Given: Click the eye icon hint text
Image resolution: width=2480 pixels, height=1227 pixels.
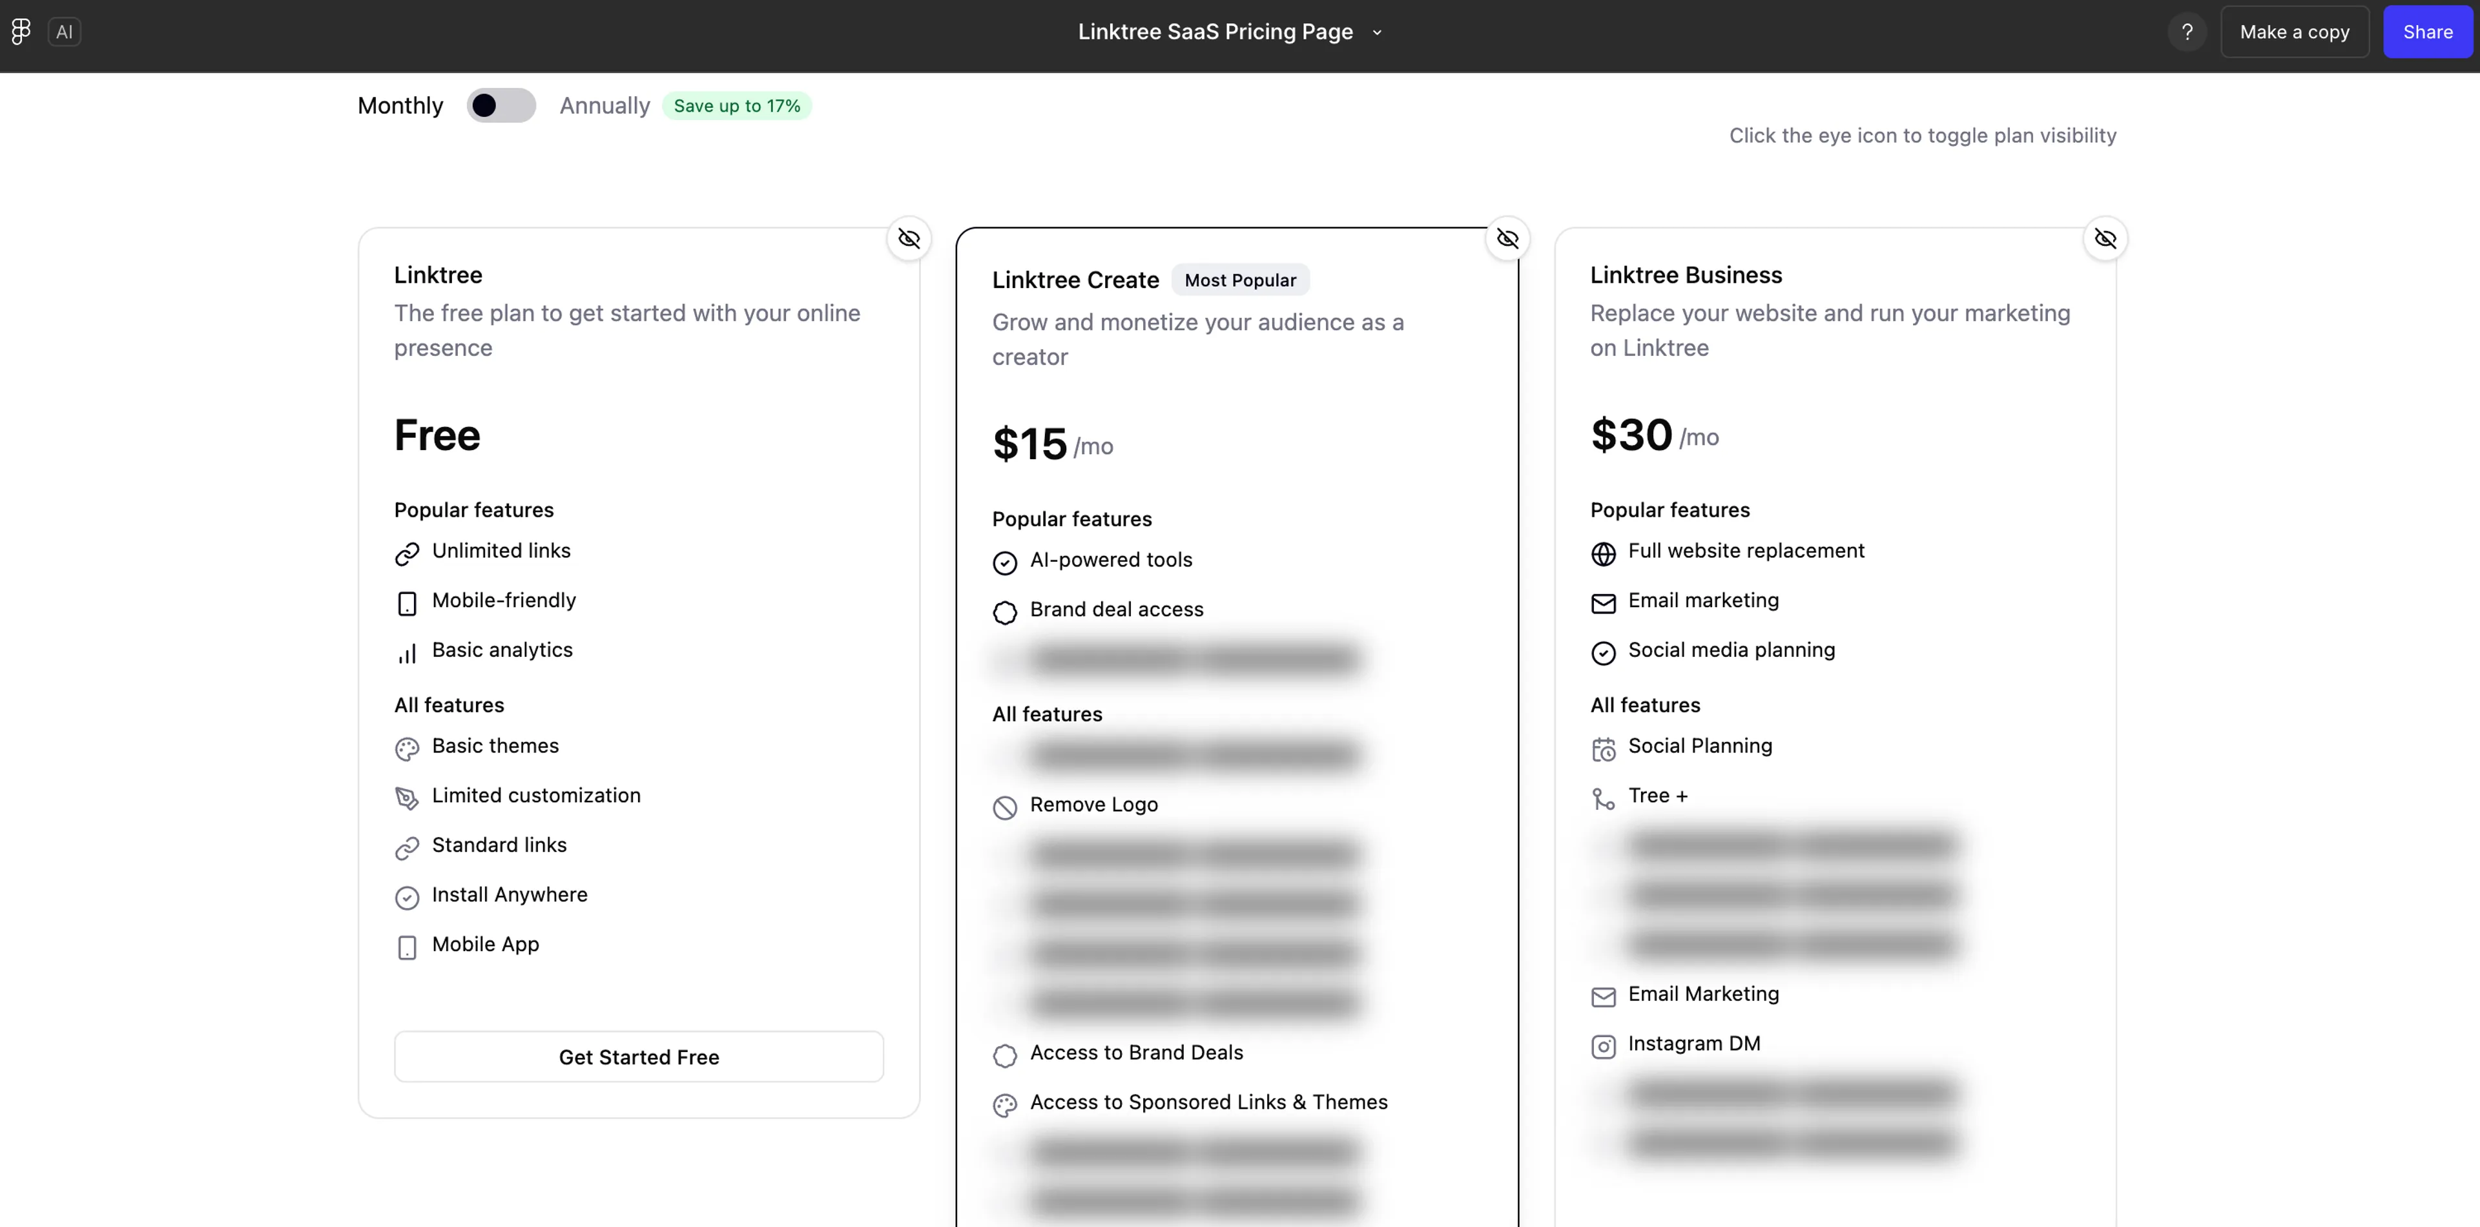Looking at the screenshot, I should pyautogui.click(x=1923, y=136).
